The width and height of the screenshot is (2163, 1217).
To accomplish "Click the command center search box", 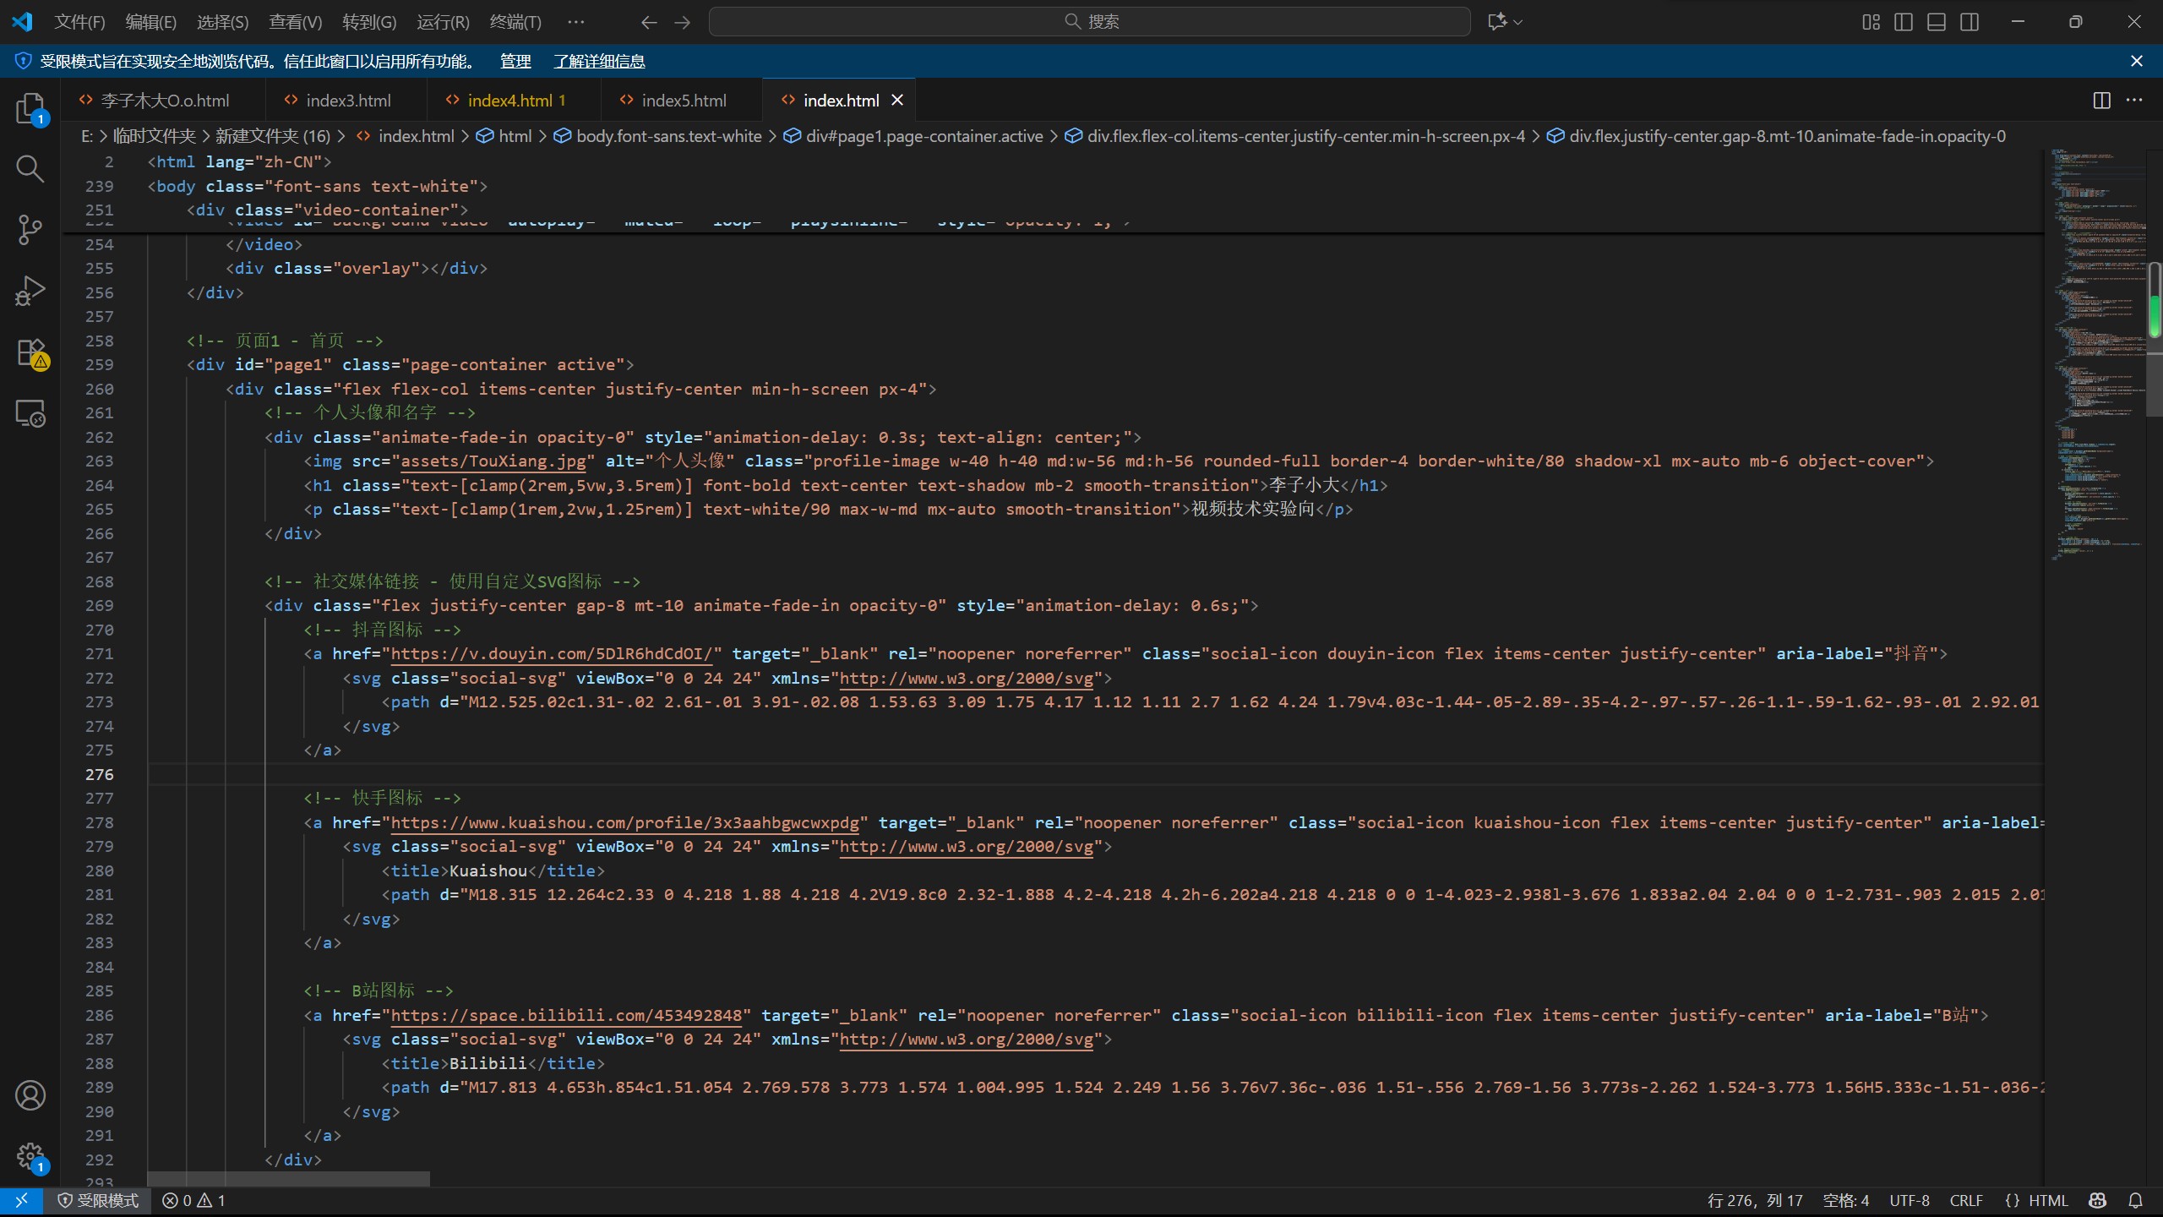I will (1089, 22).
